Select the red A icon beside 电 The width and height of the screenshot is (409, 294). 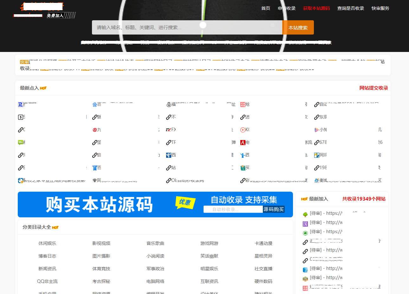click(243, 142)
